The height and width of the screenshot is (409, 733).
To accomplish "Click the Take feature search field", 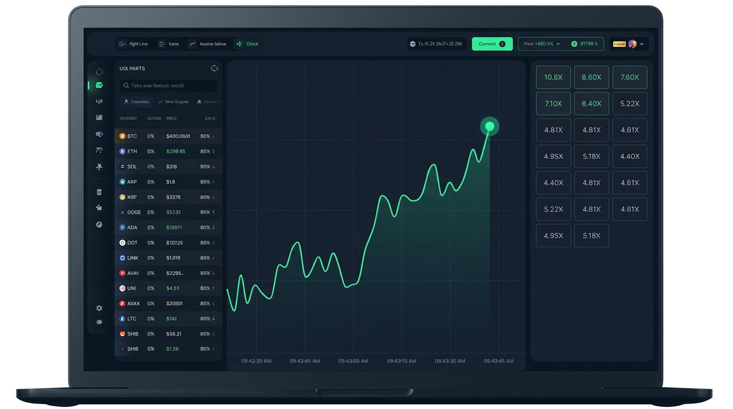I will click(168, 85).
